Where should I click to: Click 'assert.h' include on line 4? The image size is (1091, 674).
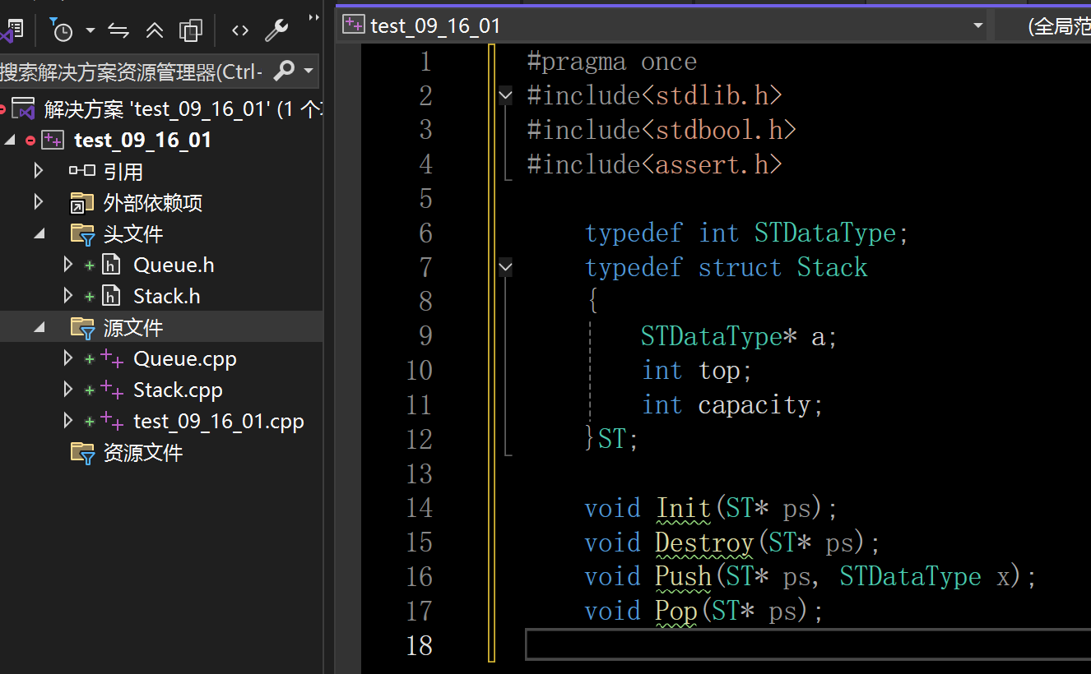pyautogui.click(x=710, y=165)
